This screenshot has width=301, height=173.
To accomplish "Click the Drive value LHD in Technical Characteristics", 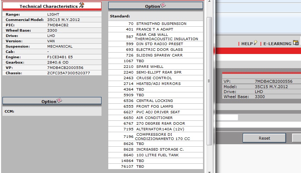I will coord(51,36).
